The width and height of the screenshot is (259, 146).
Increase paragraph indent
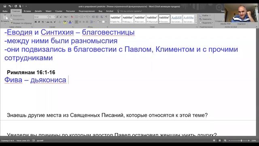pyautogui.click(x=97, y=17)
